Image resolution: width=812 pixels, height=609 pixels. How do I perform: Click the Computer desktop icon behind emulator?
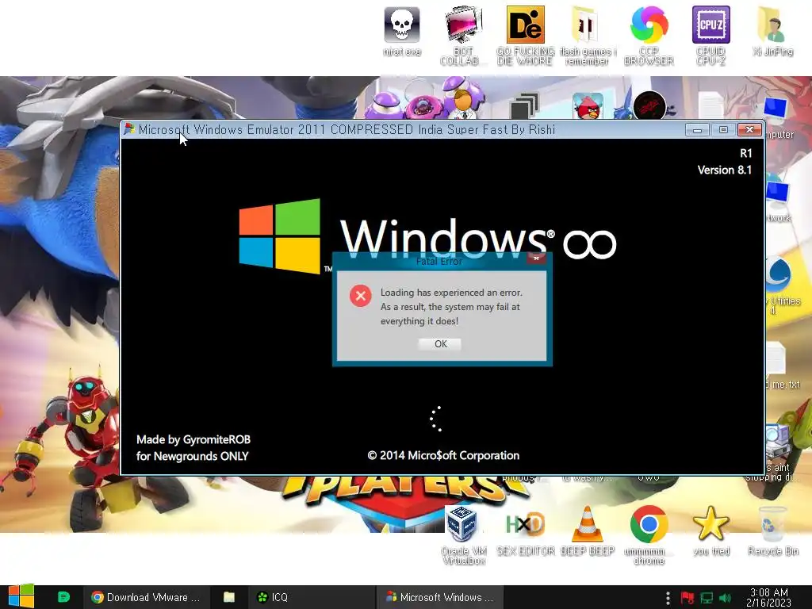tap(779, 119)
